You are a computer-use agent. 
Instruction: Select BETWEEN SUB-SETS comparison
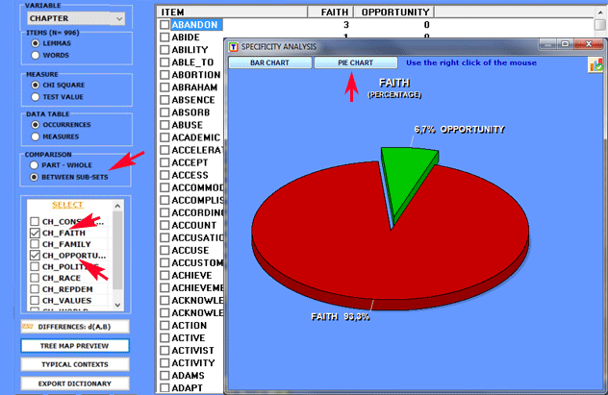[x=34, y=177]
